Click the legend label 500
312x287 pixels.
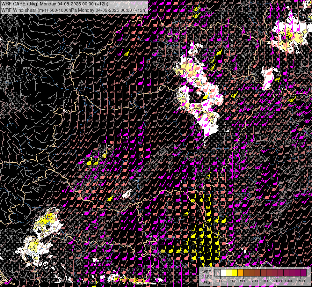243,281
